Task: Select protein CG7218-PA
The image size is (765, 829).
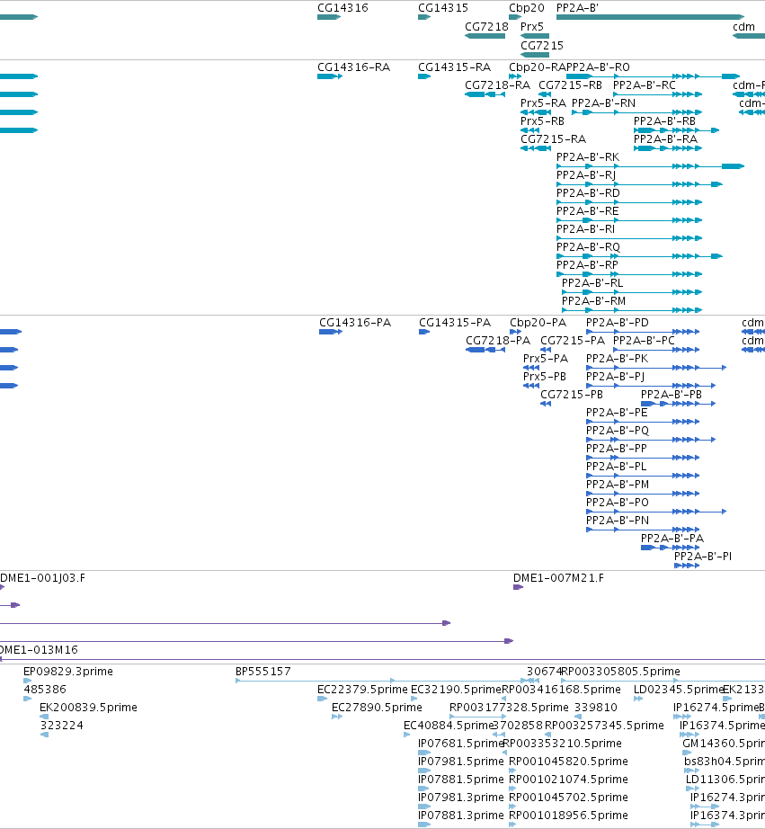Action: (498, 341)
